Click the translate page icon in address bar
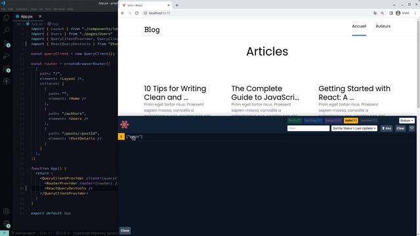Image resolution: width=420 pixels, height=236 pixels. pos(375,13)
